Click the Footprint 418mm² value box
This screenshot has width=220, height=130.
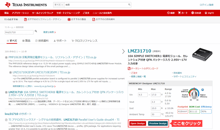click(183, 112)
